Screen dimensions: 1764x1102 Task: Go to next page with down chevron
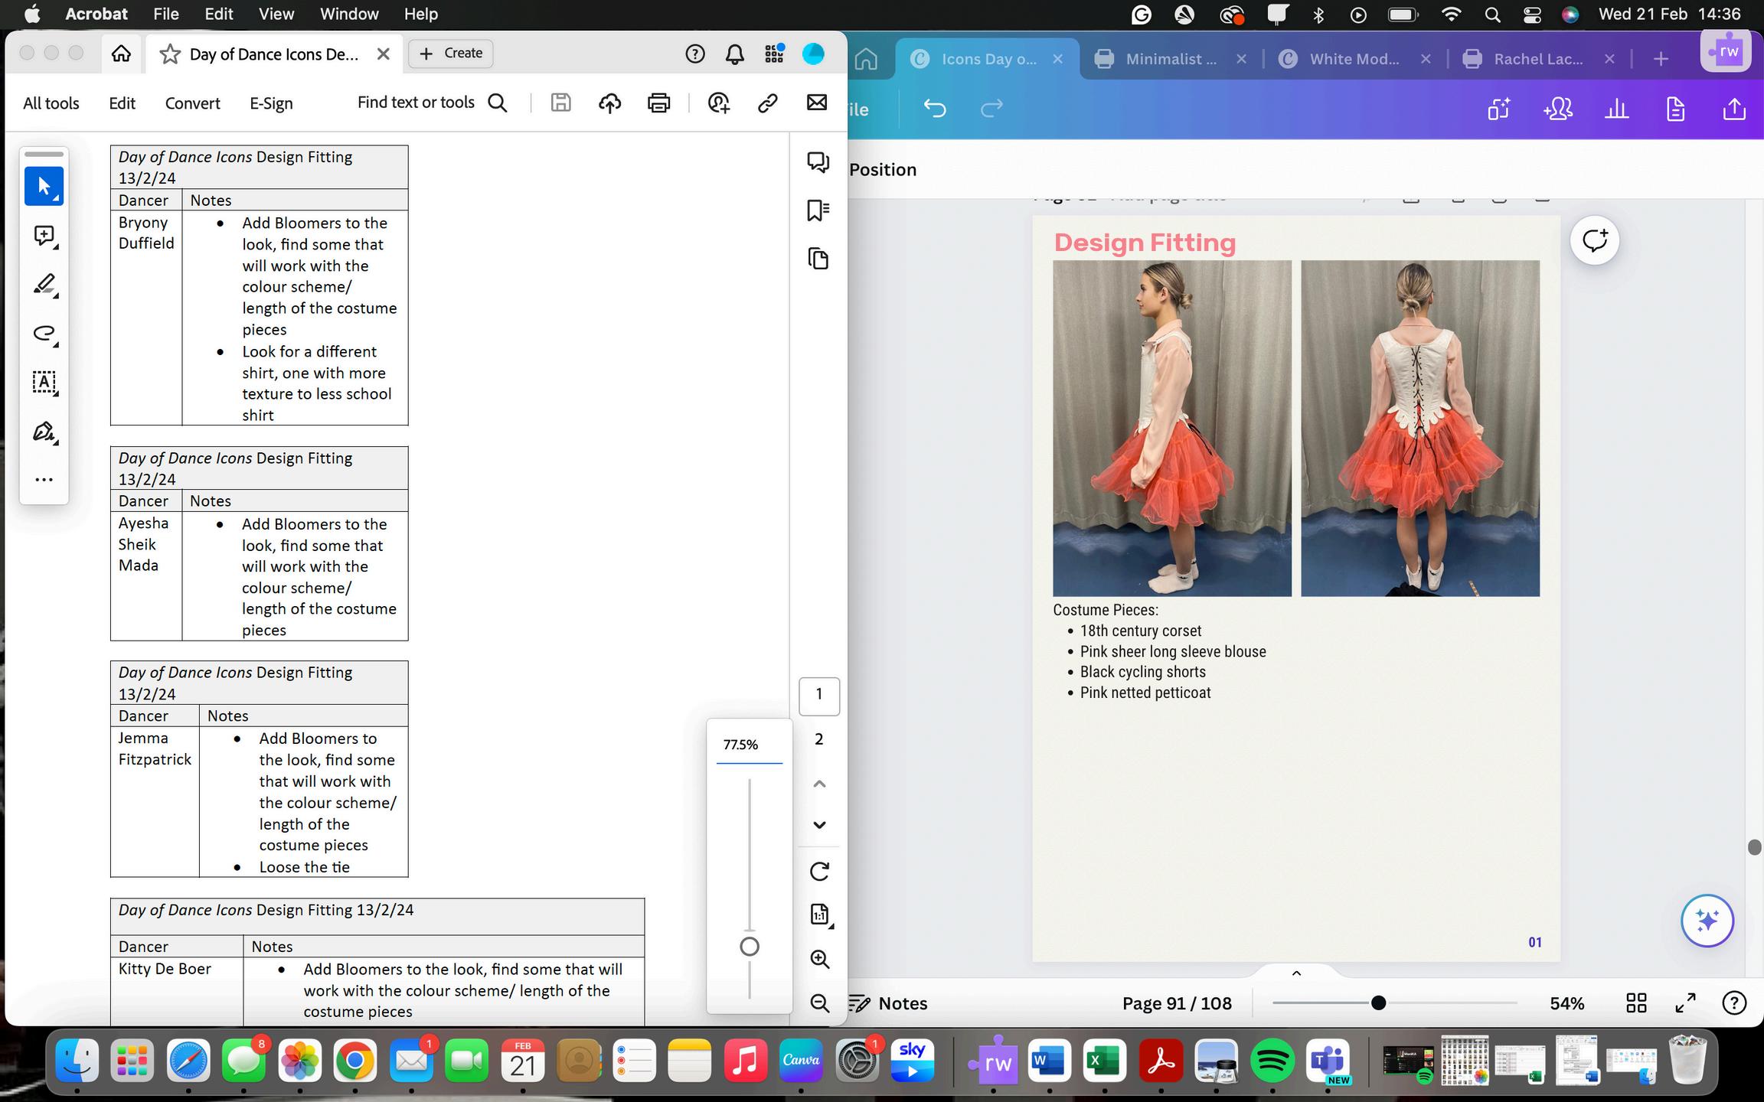click(x=819, y=825)
